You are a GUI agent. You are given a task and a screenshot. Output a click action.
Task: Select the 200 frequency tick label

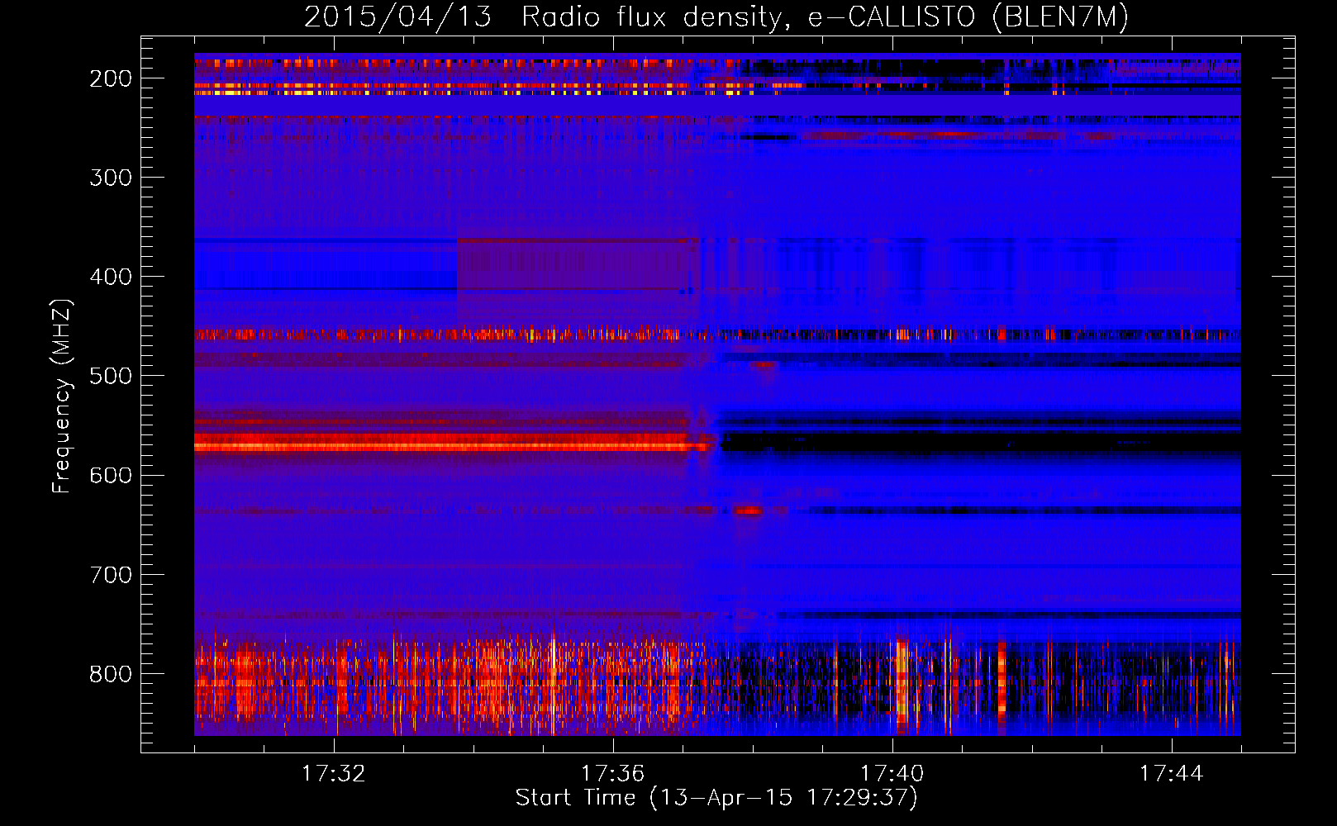[x=111, y=78]
